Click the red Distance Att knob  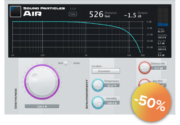pos(144,68)
